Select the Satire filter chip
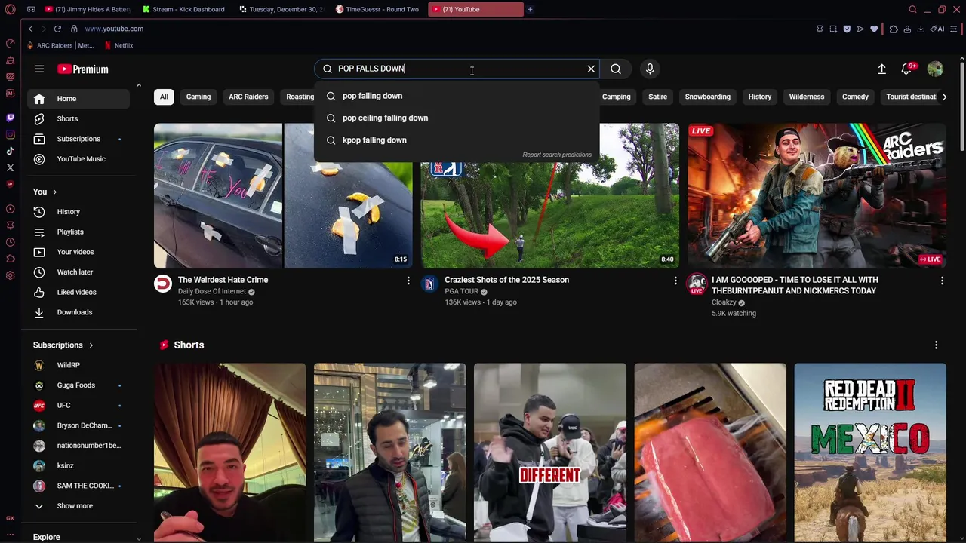Screen dimensions: 966x543 pyautogui.click(x=657, y=97)
